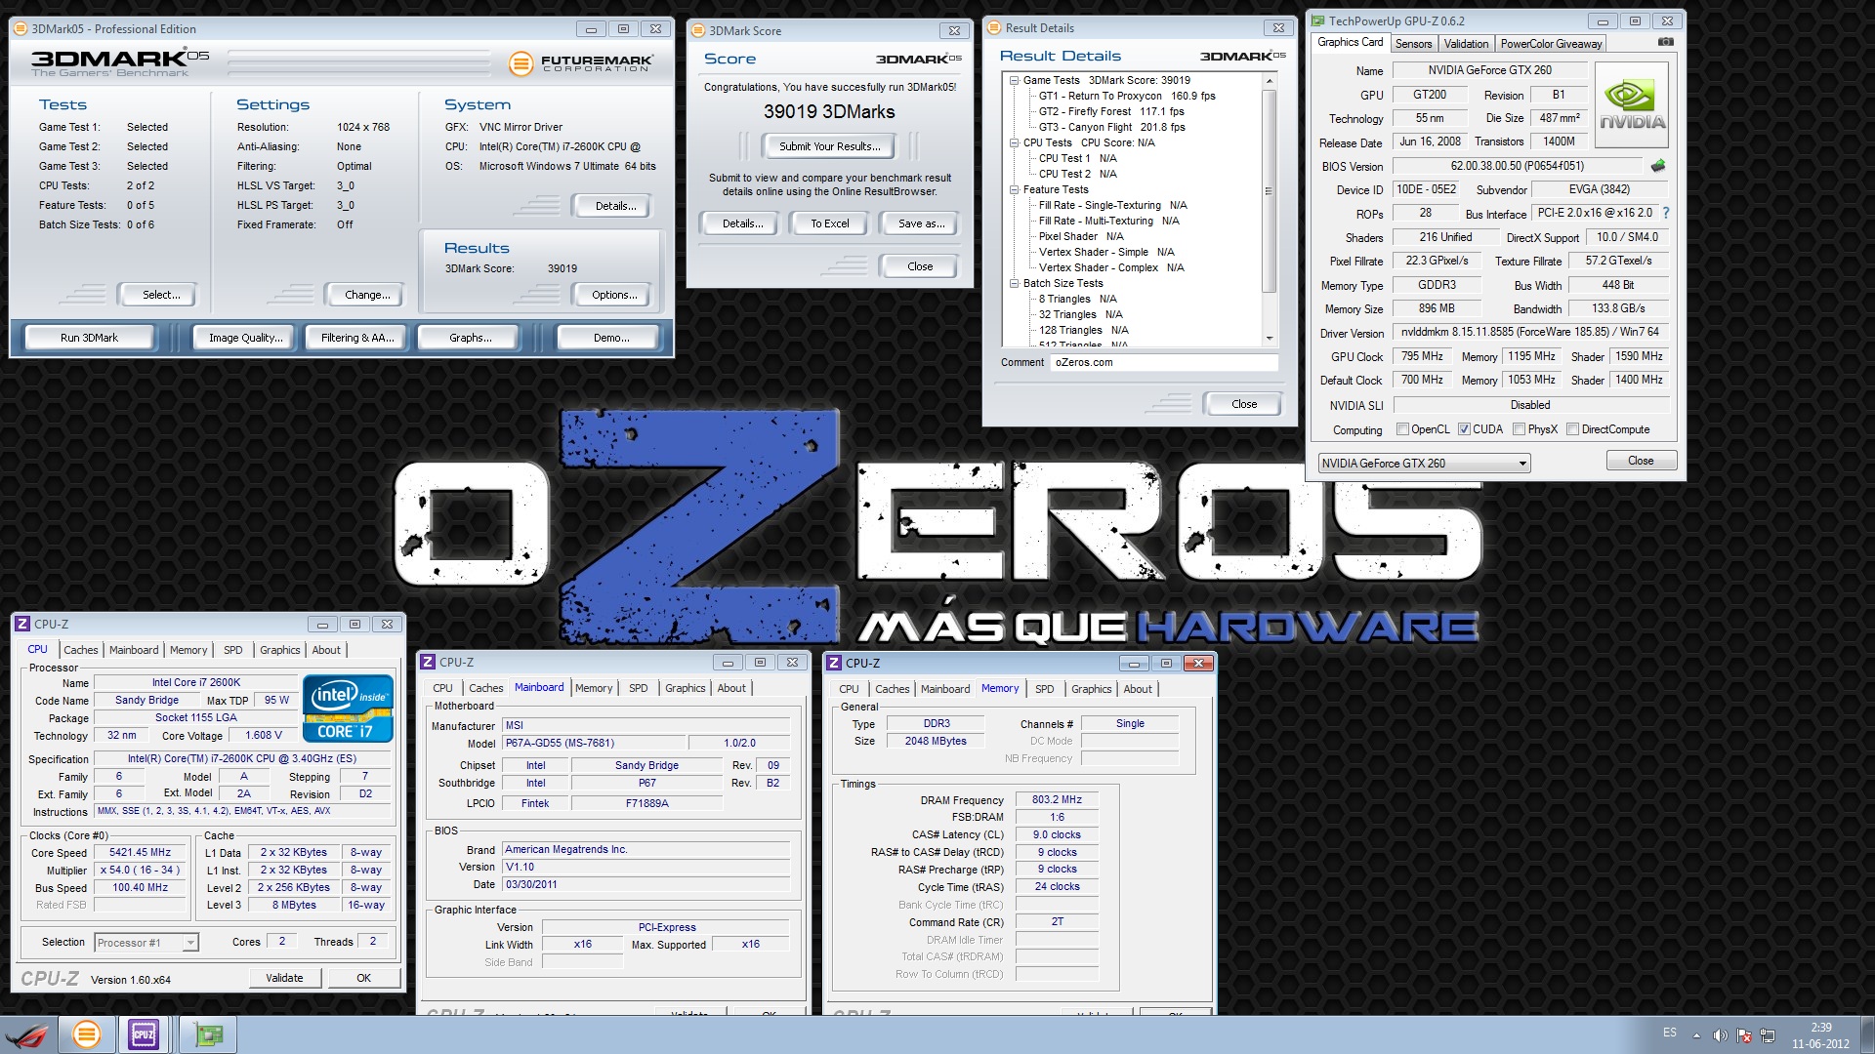Click the Bus Interface question mark
Viewport: 1875px width, 1054px height.
click(x=1666, y=213)
